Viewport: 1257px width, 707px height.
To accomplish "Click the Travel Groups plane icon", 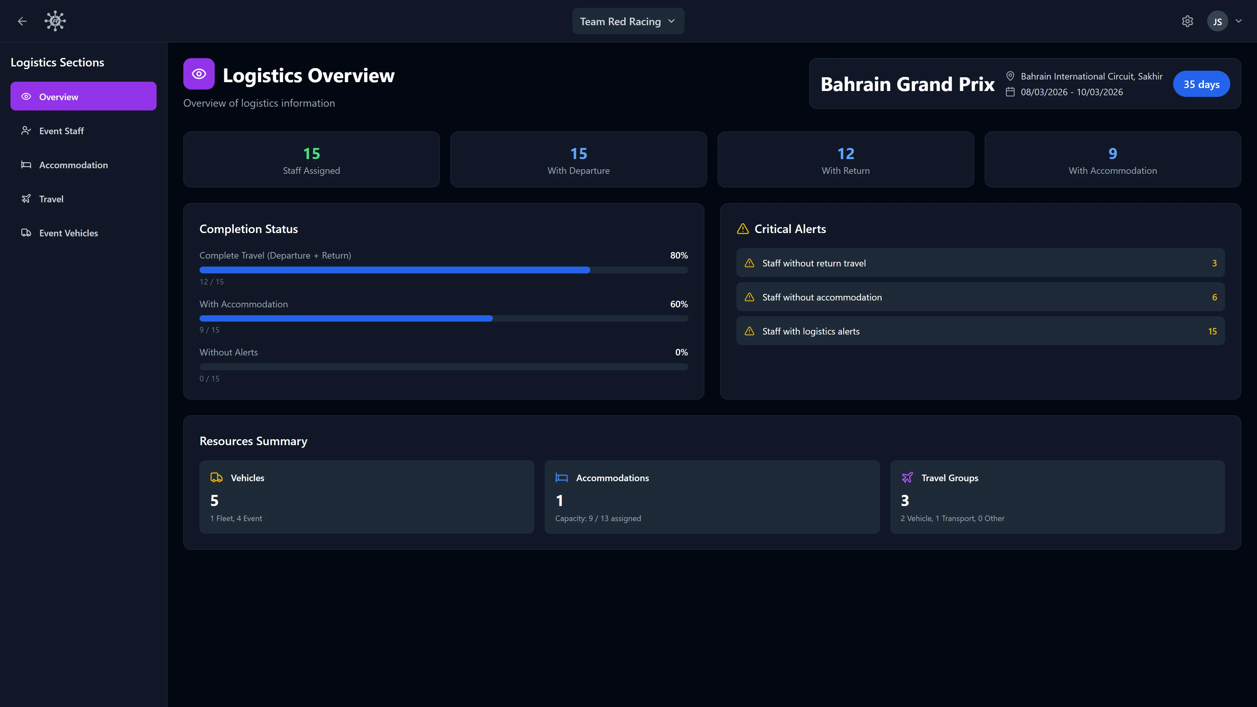I will coord(908,478).
